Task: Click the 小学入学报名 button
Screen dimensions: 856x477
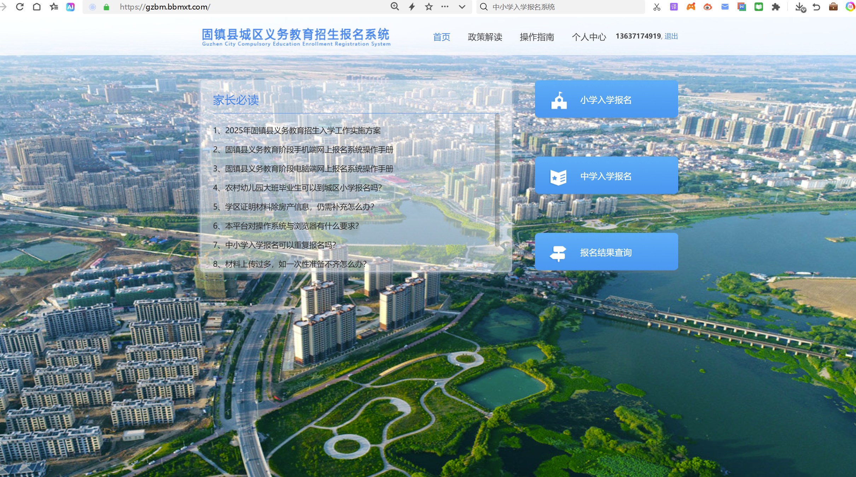Action: 606,99
